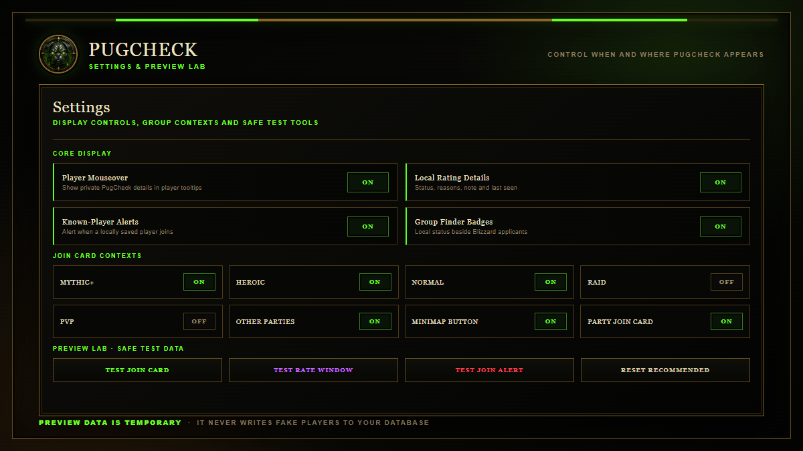Toggle the Heroic context switch
The image size is (803, 451).
click(375, 282)
